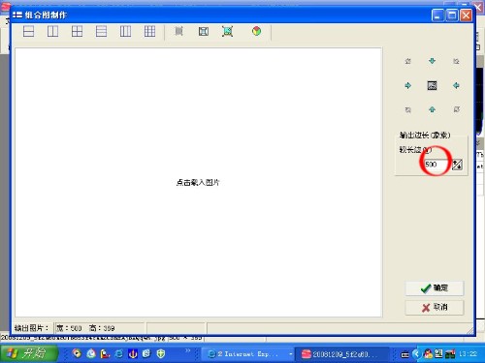This screenshot has width=485, height=363.
Task: Open the Windows 开始 Start button
Action: tap(29, 353)
